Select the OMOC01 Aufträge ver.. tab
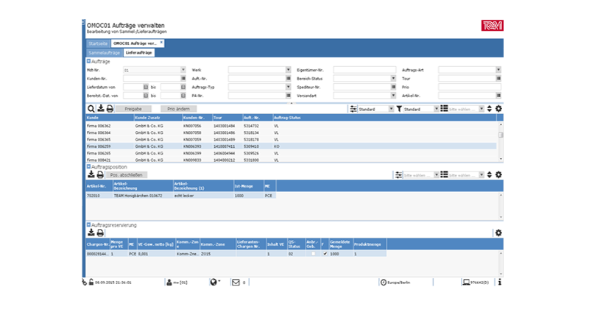Image resolution: width=589 pixels, height=326 pixels. [x=135, y=43]
